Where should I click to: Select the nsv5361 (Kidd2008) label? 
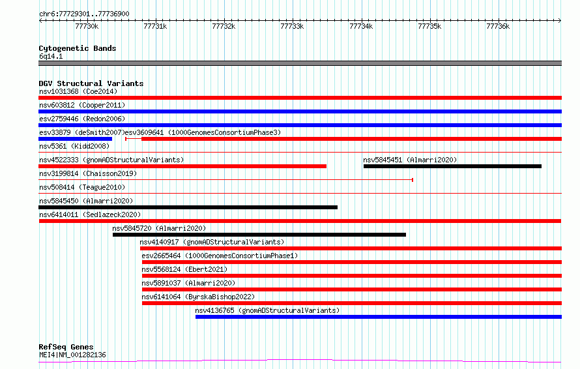pos(74,146)
